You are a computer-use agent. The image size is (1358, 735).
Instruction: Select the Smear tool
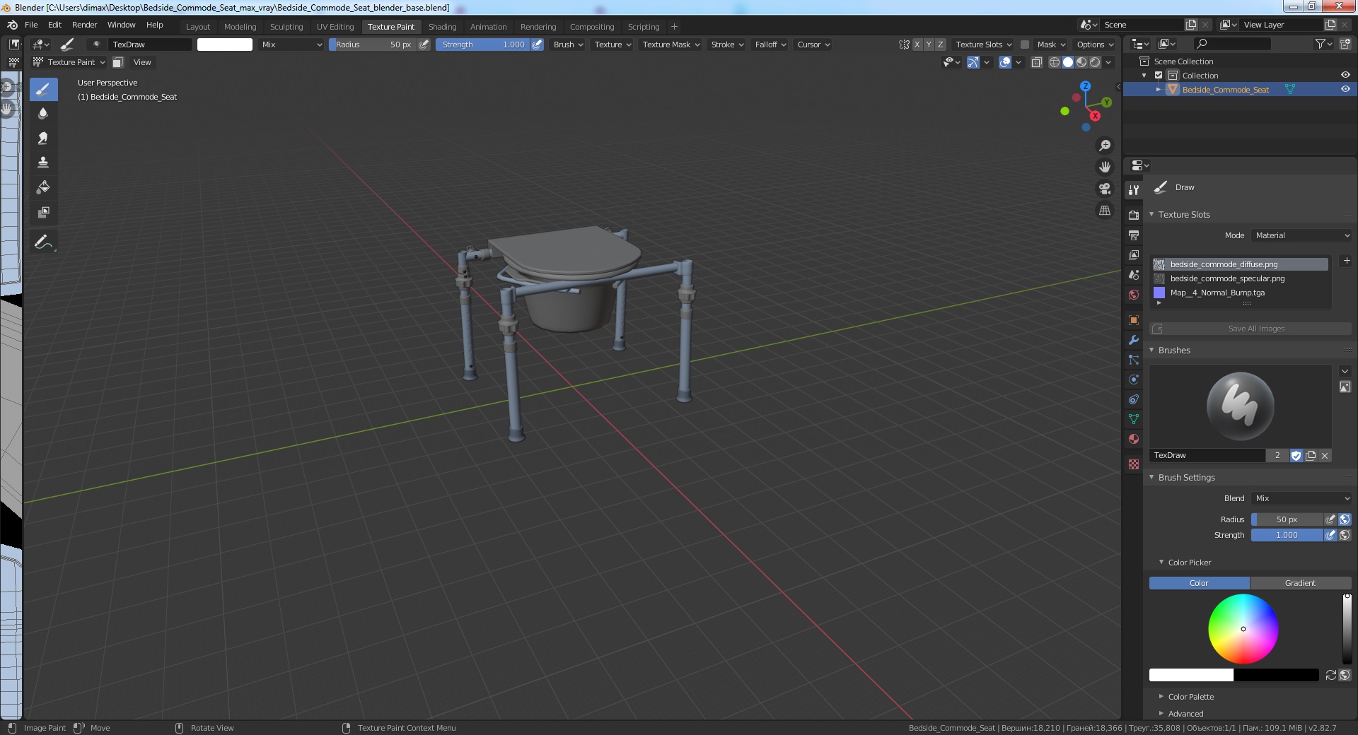[x=43, y=139]
